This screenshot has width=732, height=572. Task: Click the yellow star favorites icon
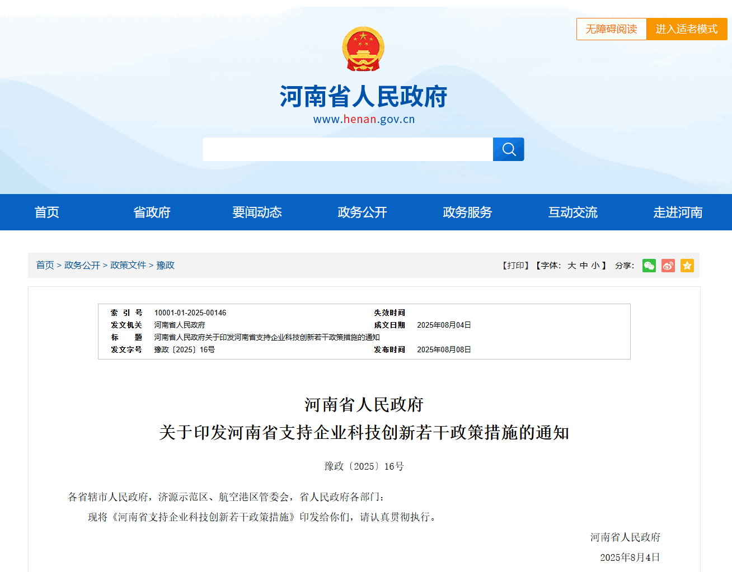pyautogui.click(x=687, y=266)
